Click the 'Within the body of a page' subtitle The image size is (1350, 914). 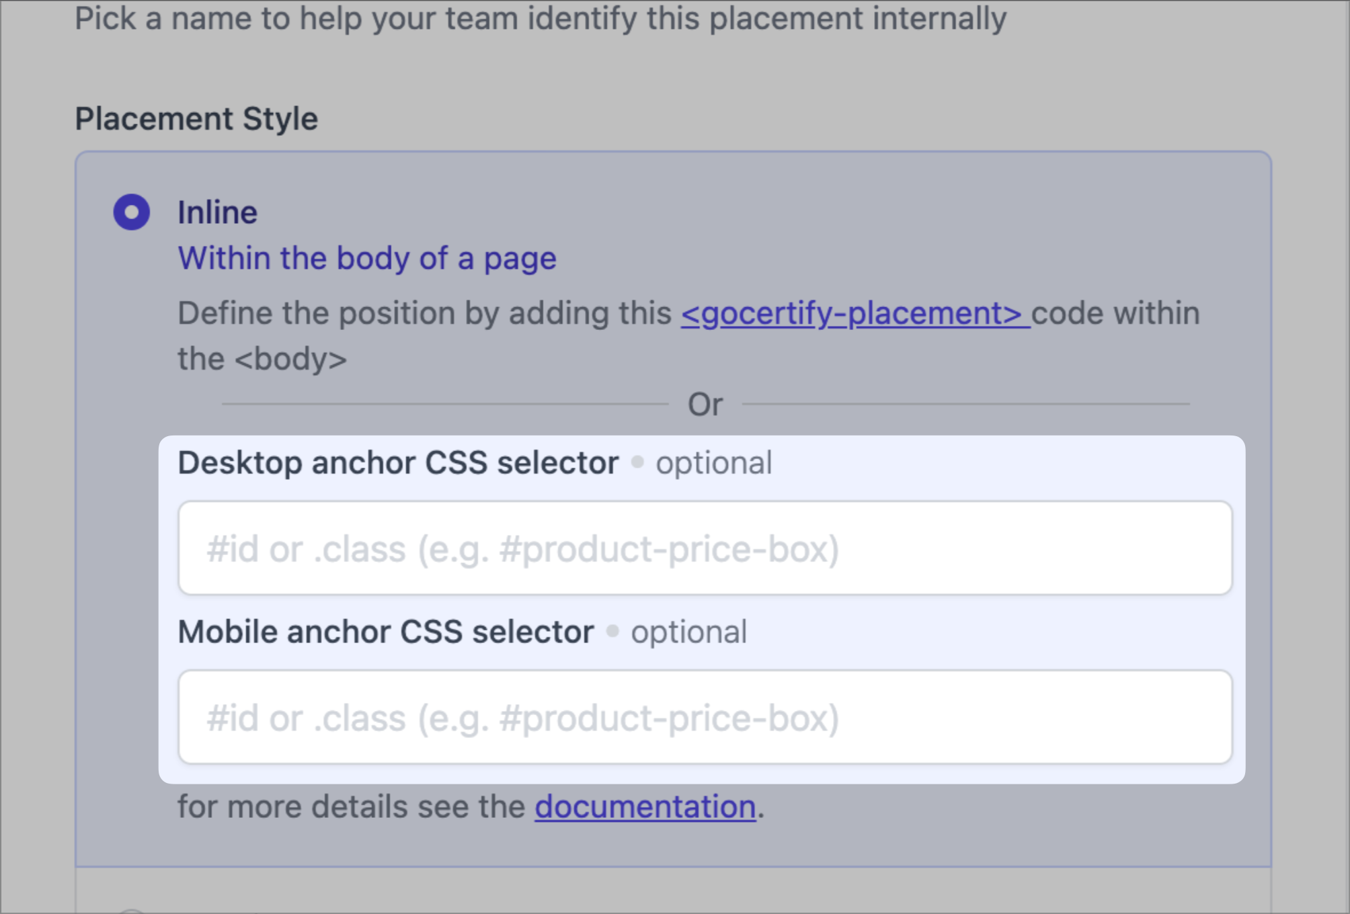tap(367, 258)
